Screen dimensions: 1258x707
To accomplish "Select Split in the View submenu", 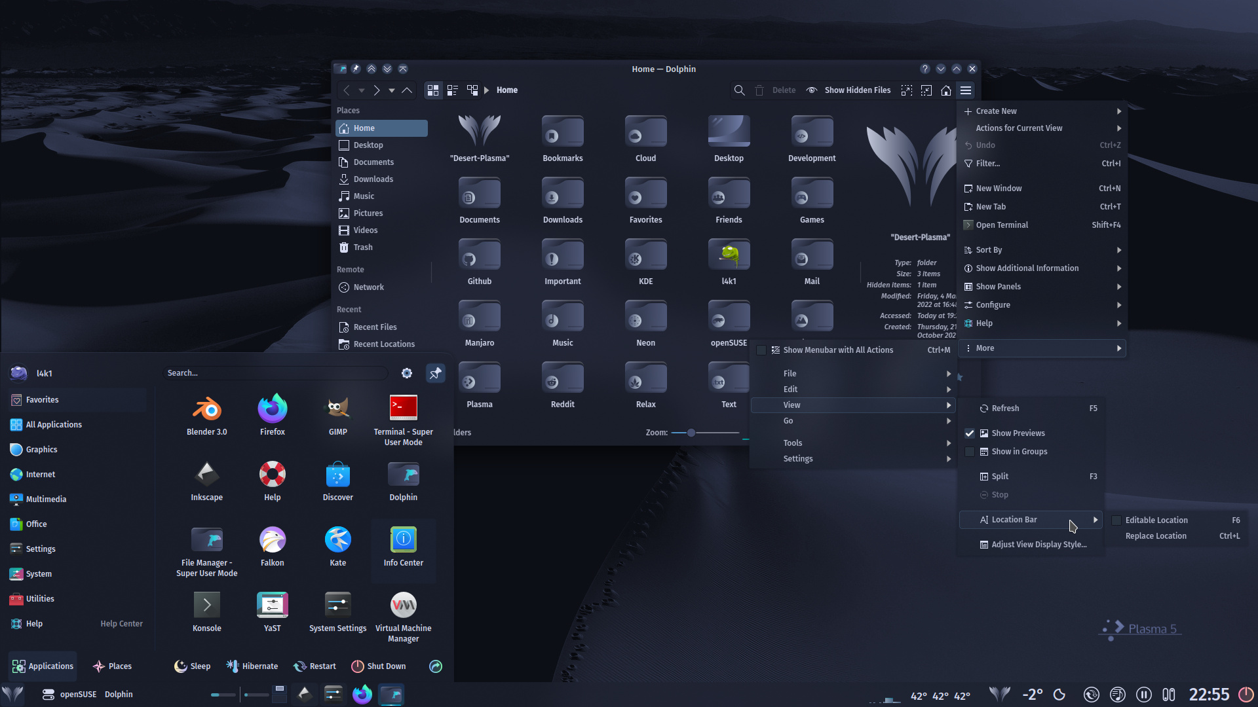I will pos(1031,477).
